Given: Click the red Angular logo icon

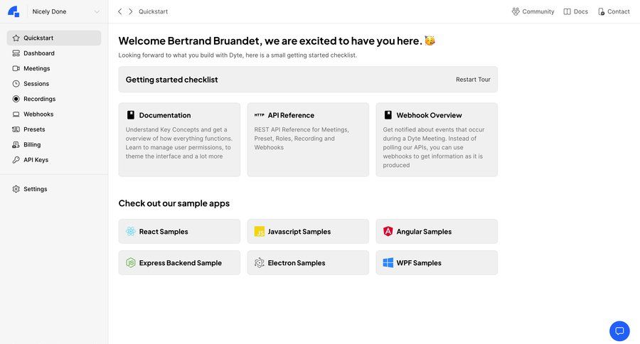Looking at the screenshot, I should click(388, 232).
